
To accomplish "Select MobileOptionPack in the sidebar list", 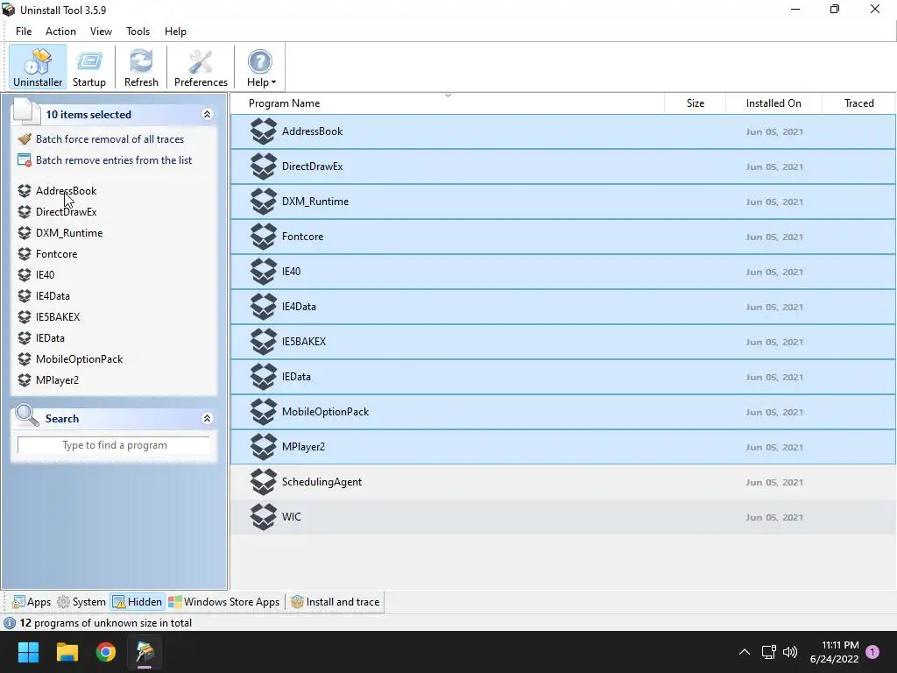I will click(80, 359).
